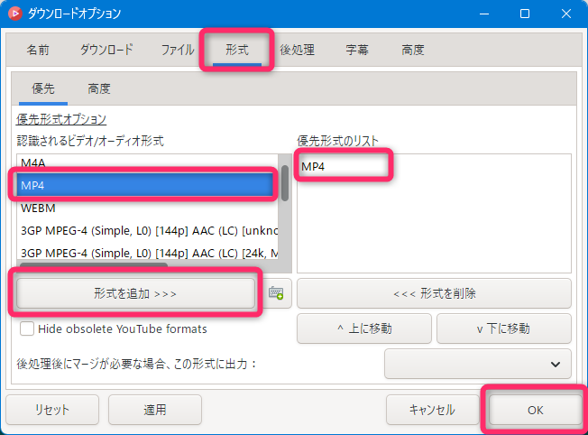
Task: Open the ダウンロード tab
Action: tap(106, 50)
